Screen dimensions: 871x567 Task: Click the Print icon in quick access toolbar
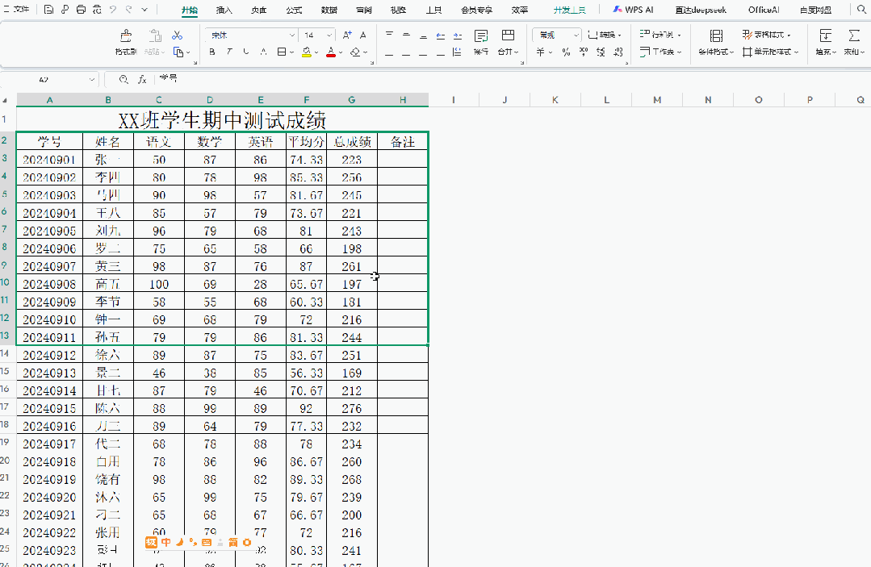(x=81, y=10)
